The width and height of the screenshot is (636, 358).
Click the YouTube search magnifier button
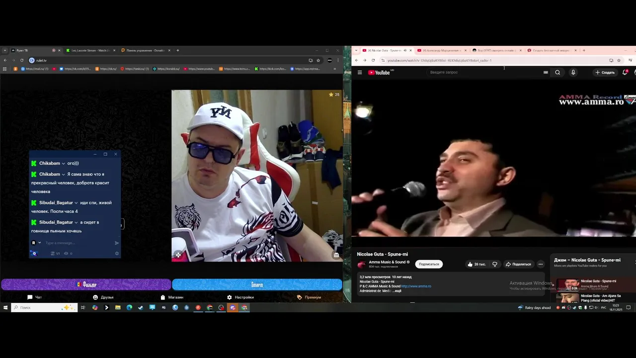[557, 73]
